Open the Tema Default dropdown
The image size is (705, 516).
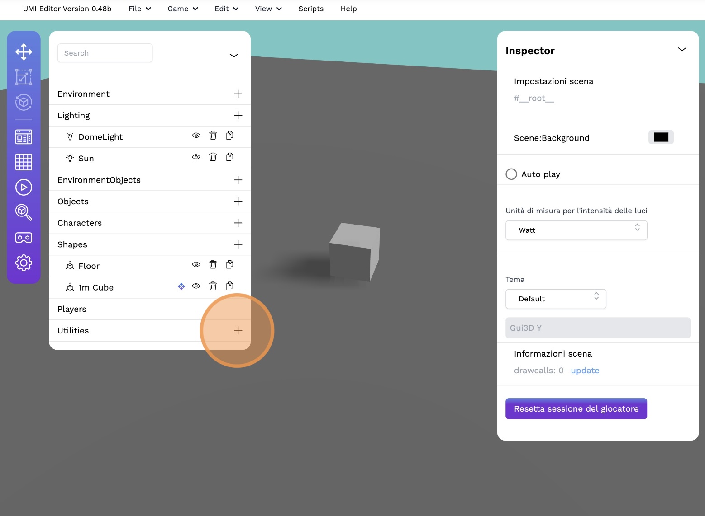[x=556, y=299]
